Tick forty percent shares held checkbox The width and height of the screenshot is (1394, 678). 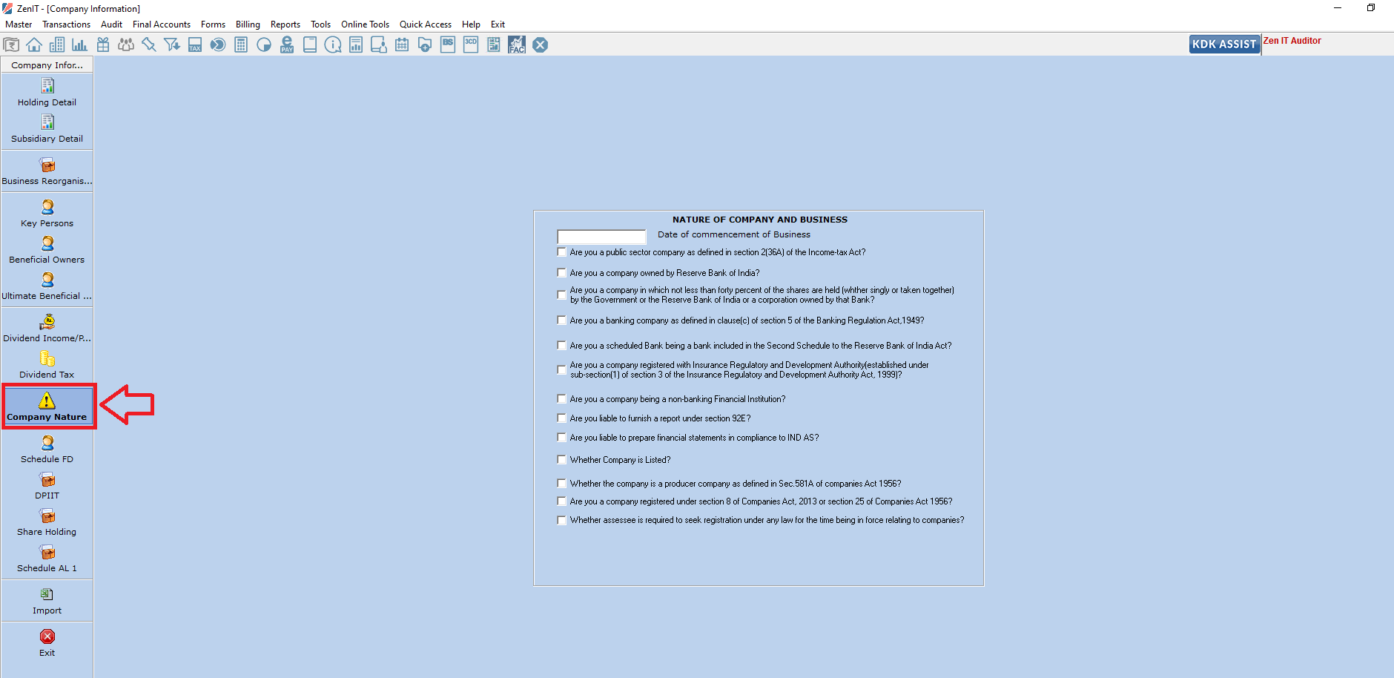(x=562, y=295)
